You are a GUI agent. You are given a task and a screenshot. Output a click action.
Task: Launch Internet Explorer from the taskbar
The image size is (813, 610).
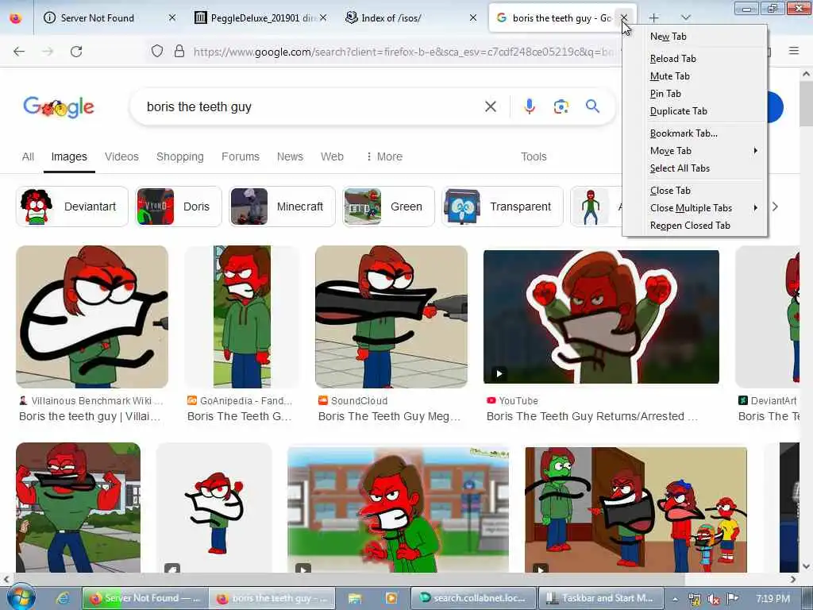tap(63, 598)
